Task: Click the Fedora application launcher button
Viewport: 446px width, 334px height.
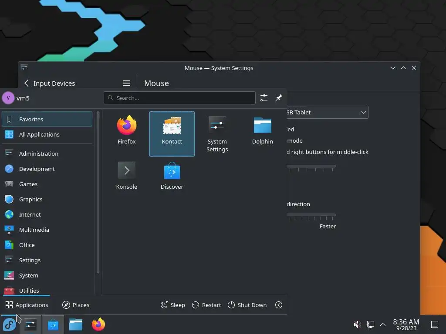Action: (x=10, y=324)
